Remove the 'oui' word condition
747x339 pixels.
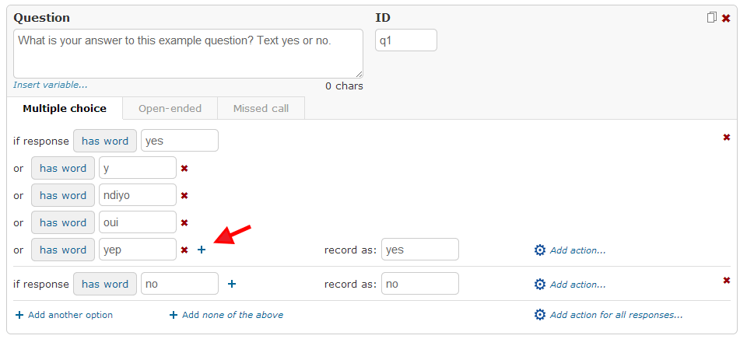click(184, 222)
